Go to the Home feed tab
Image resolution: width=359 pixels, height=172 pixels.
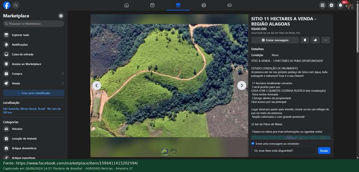click(126, 5)
